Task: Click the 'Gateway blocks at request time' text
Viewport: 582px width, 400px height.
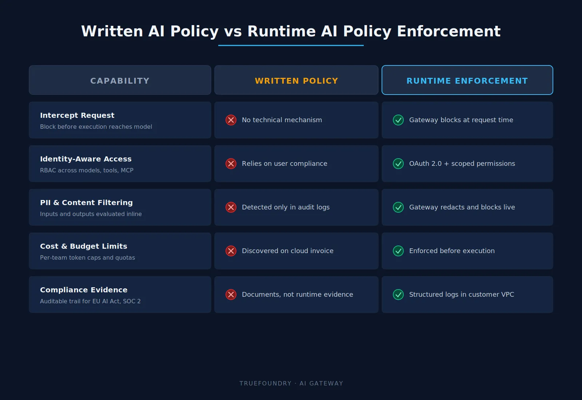Action: click(x=461, y=120)
